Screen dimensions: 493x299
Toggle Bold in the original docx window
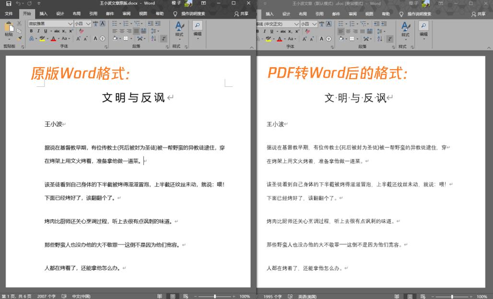[31, 31]
